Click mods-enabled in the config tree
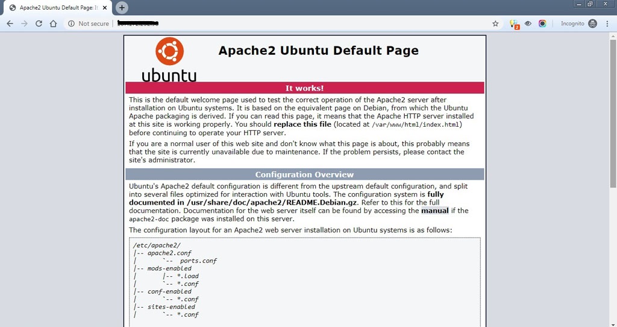 pos(169,268)
